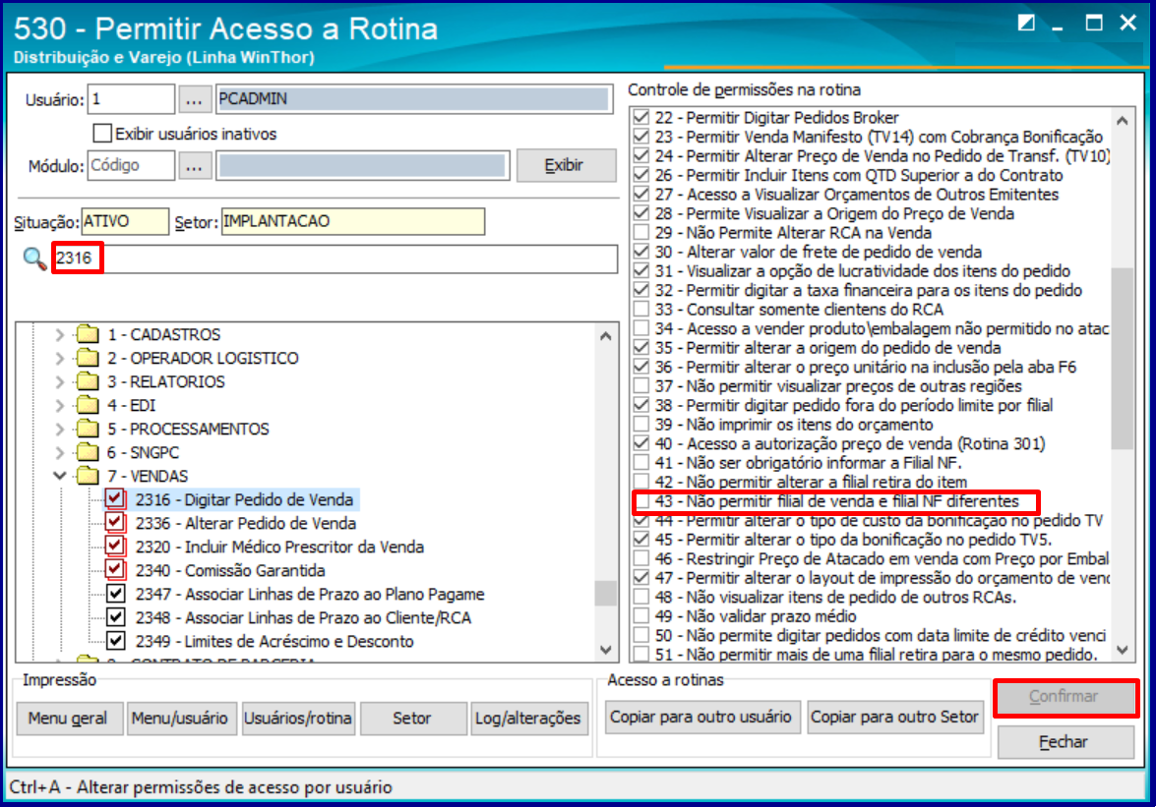Click Copiar para outro Setor button
The width and height of the screenshot is (1156, 807).
[x=894, y=718]
